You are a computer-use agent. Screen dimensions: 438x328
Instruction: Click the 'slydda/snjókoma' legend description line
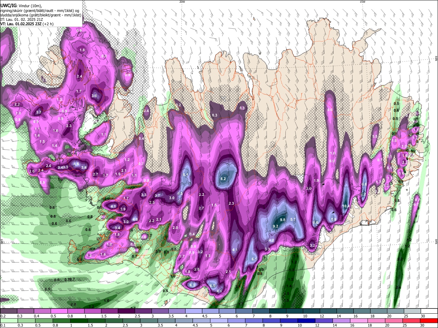click(x=41, y=15)
